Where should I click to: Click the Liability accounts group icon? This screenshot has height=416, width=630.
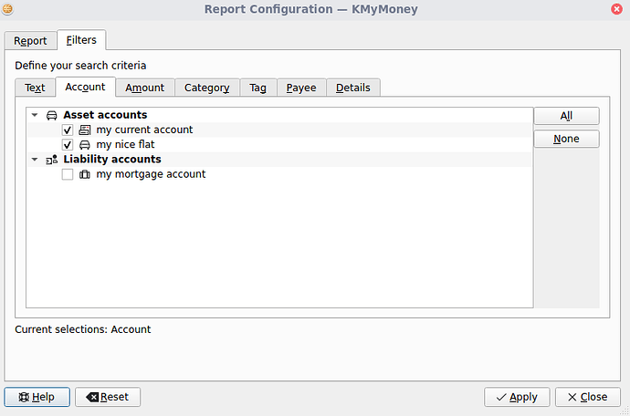click(51, 159)
